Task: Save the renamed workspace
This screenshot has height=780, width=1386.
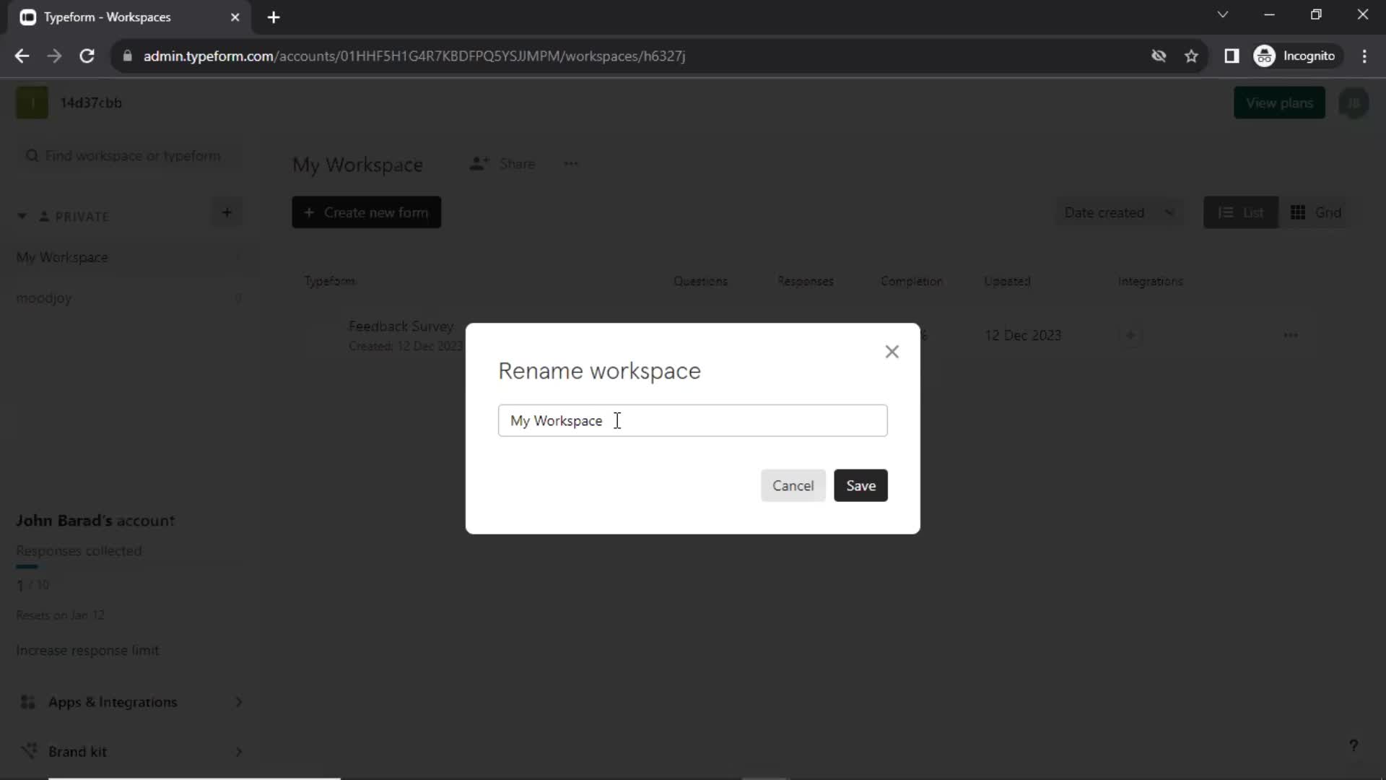Action: click(x=860, y=485)
